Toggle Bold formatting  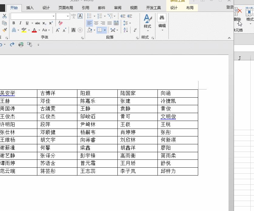pyautogui.click(x=14, y=23)
